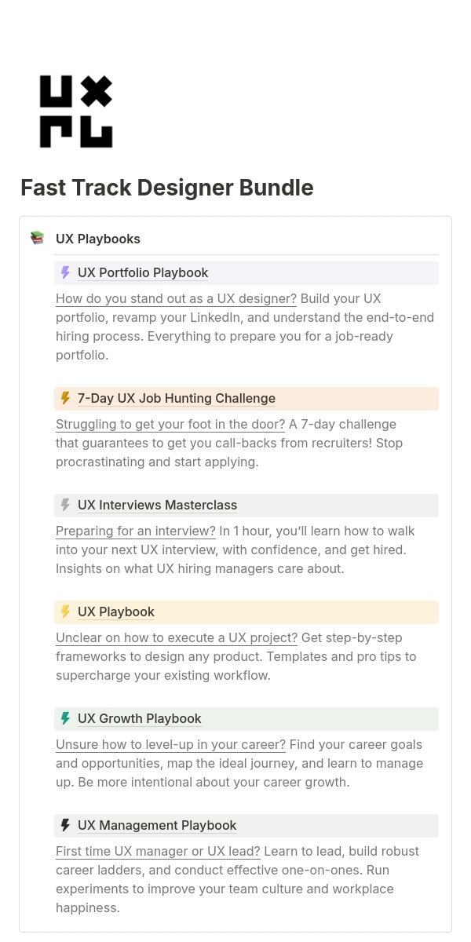Click the purple lightning bolt icon
This screenshot has width=471, height=942.
click(65, 273)
